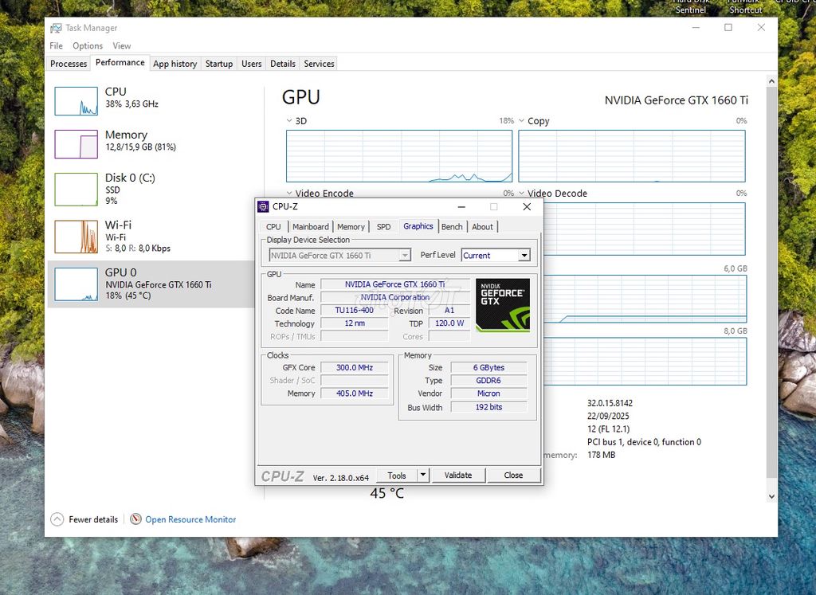
Task: Click the Bus Width 192 bits value
Action: 488,407
